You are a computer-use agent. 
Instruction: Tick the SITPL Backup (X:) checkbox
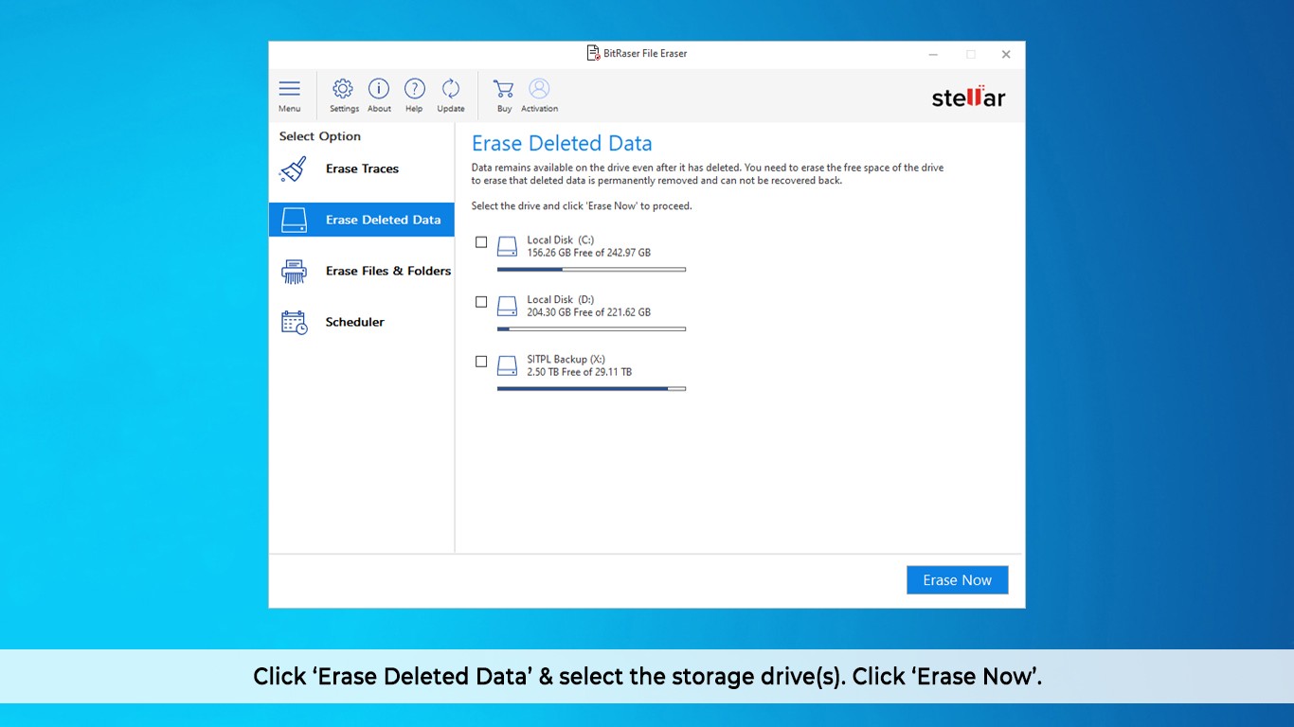[x=481, y=362]
